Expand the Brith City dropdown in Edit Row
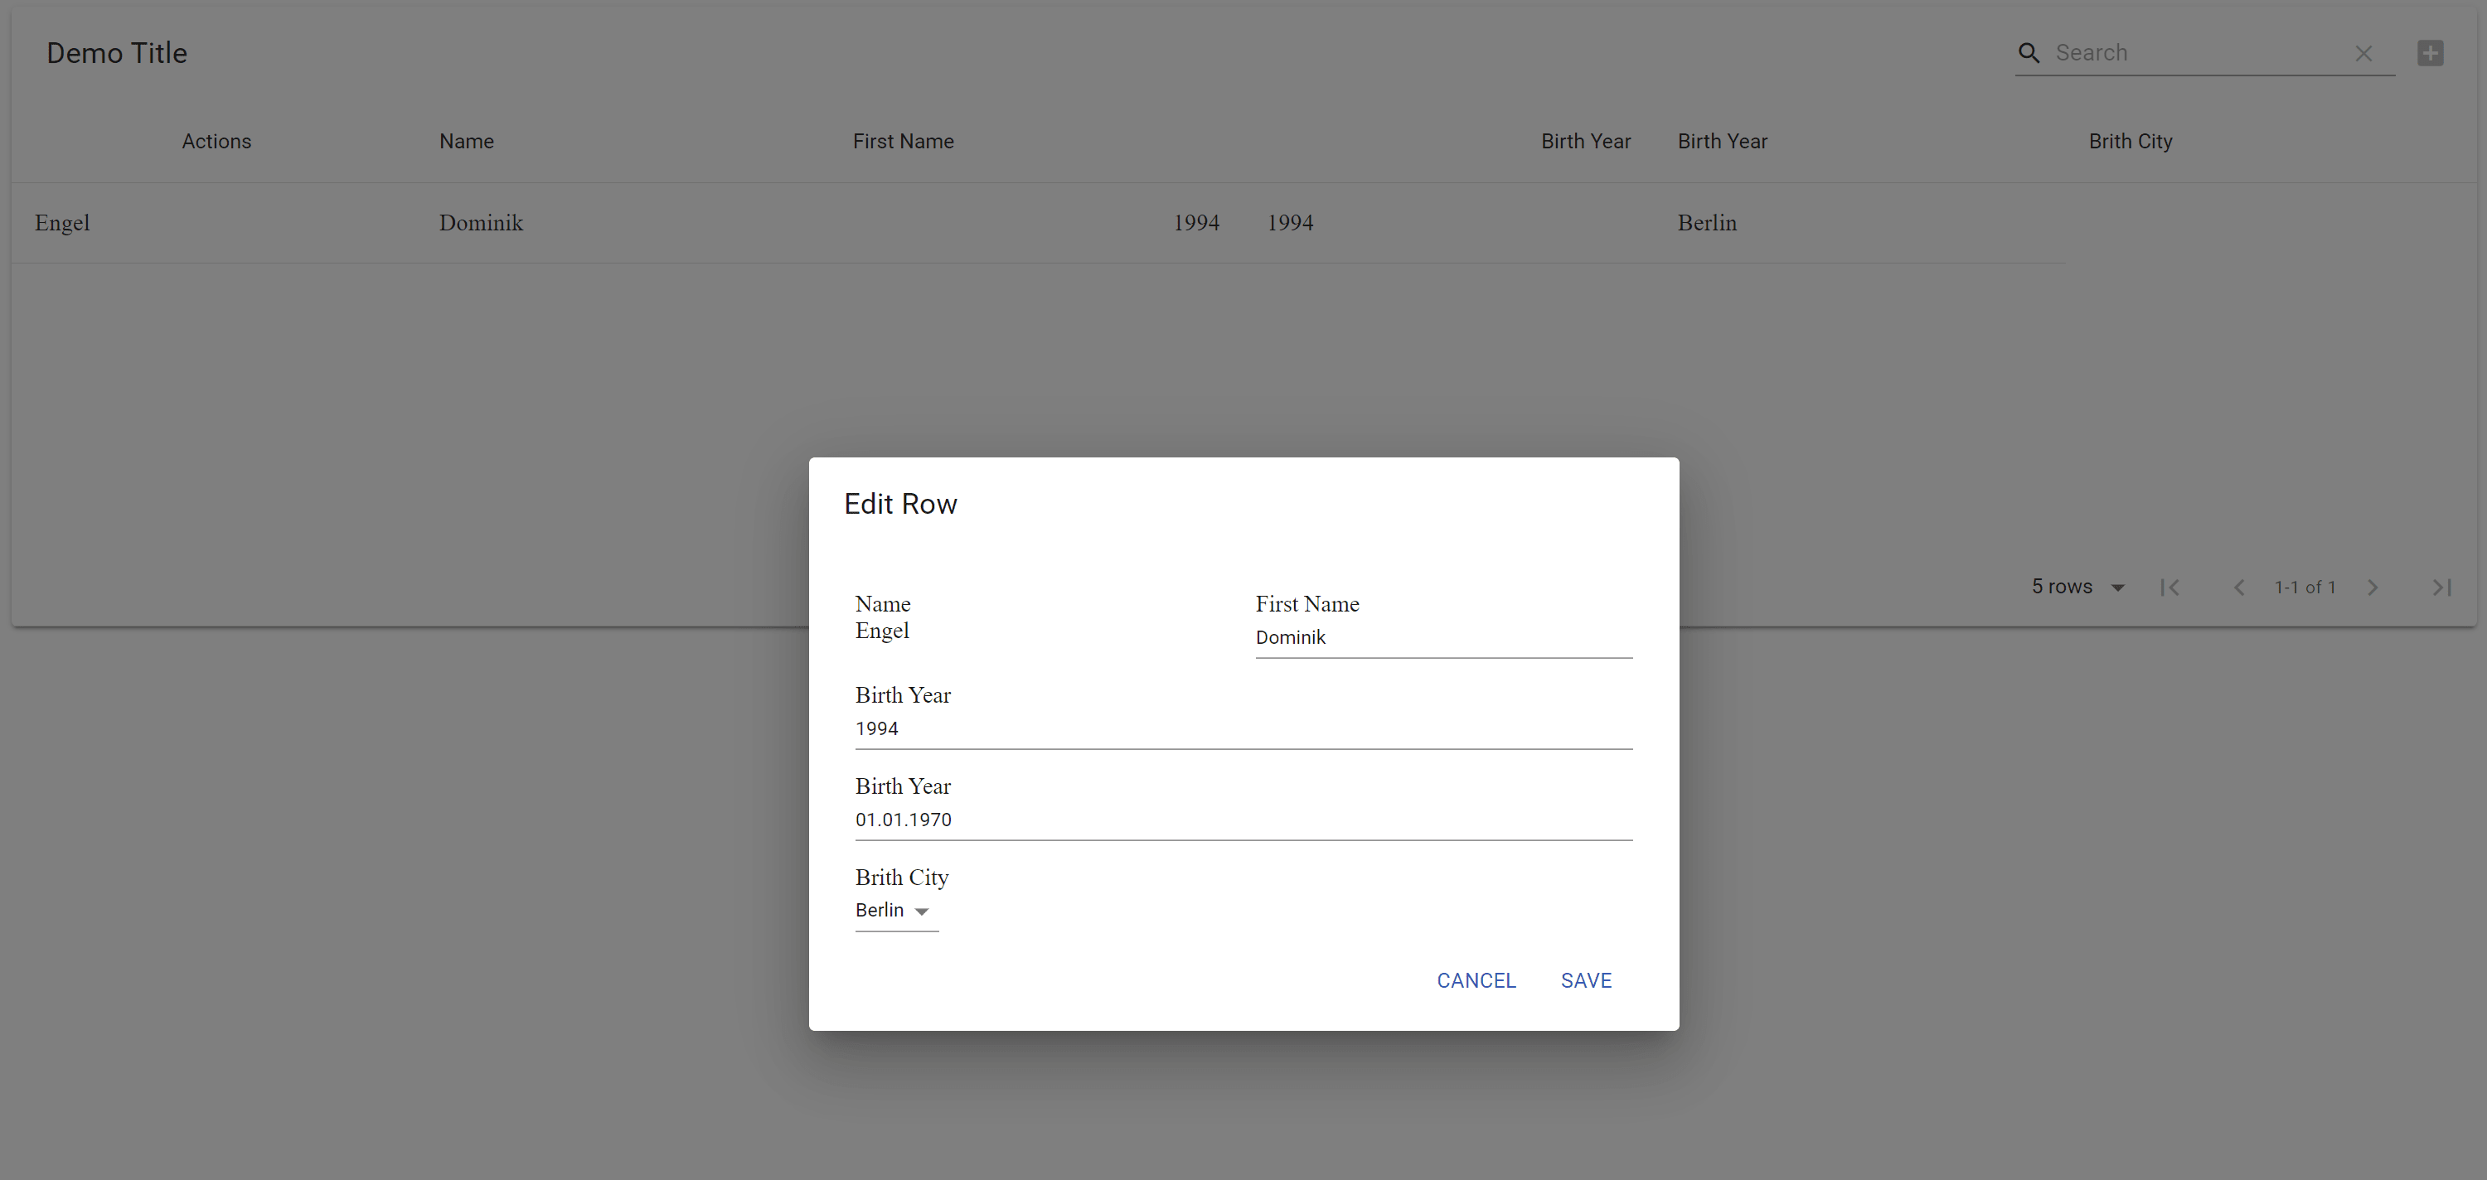This screenshot has width=2487, height=1180. pyautogui.click(x=920, y=911)
